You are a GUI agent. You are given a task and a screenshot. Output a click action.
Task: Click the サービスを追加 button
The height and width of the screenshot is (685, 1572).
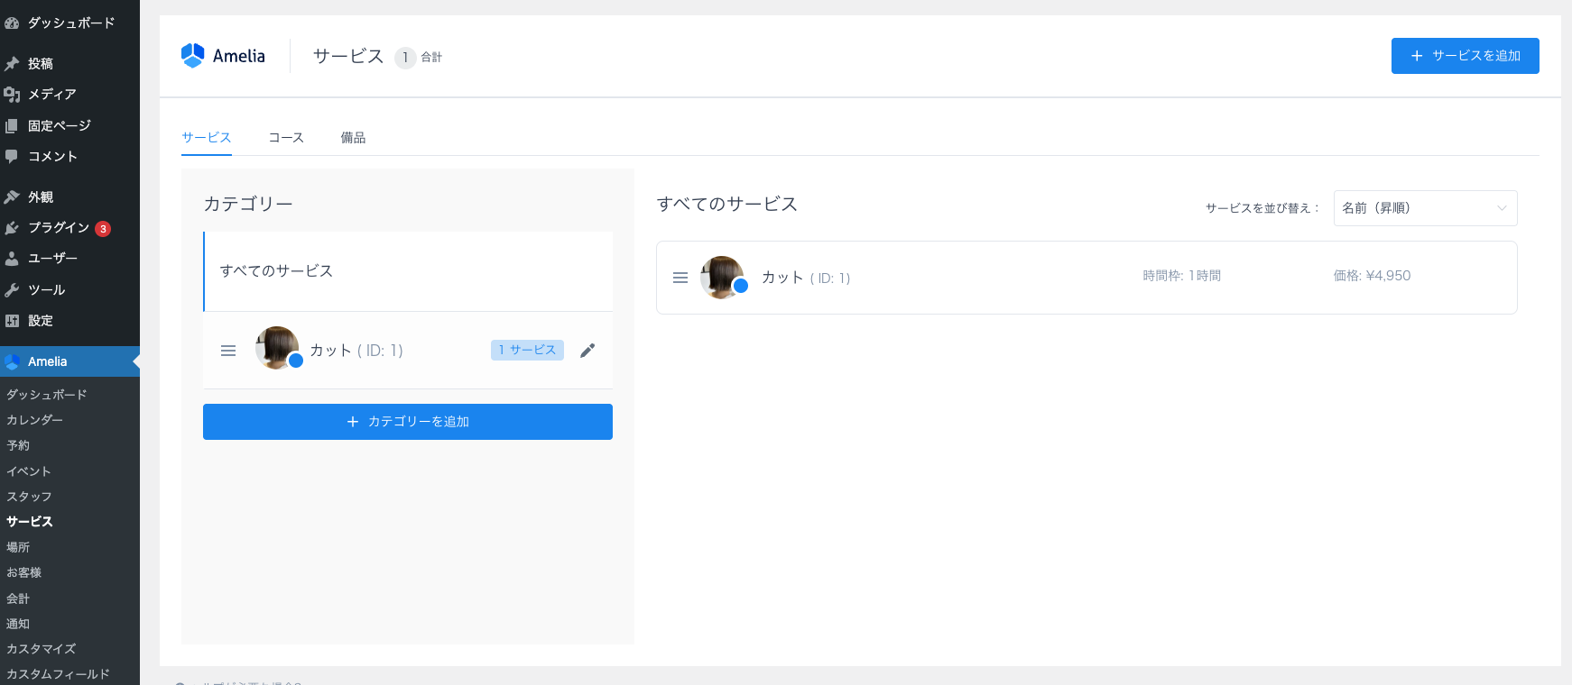point(1465,56)
